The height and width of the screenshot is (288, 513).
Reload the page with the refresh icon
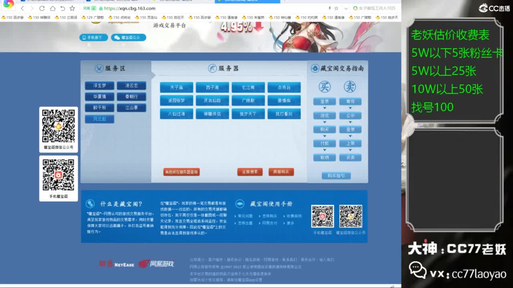42,8
